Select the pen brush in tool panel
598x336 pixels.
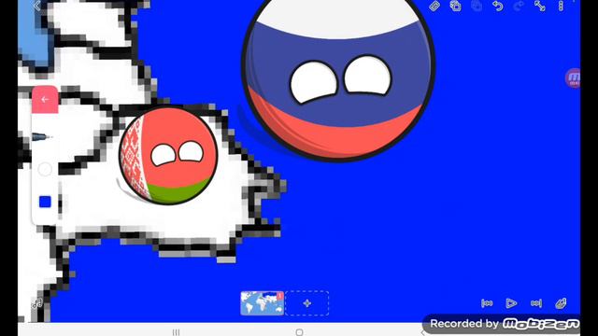pos(41,136)
